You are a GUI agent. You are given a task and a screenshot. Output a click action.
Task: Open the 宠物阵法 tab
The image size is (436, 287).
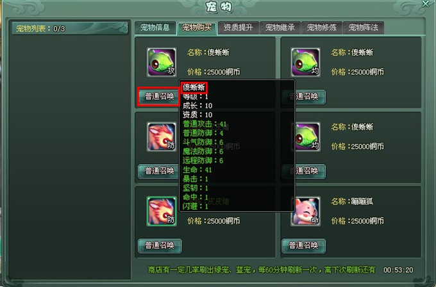[x=364, y=28]
